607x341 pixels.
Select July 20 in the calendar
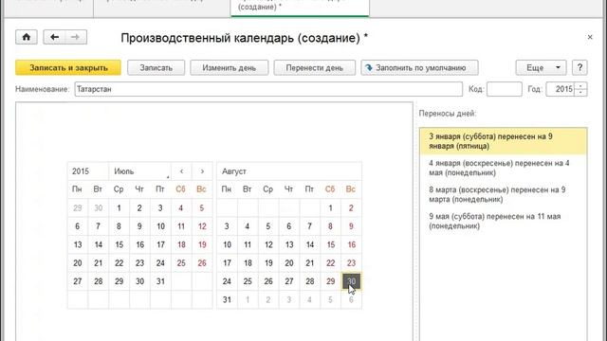[78, 263]
